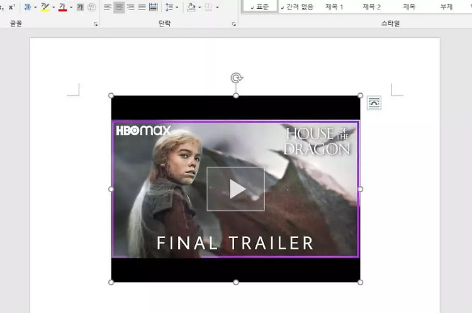Apply paragraph shading fill
The width and height of the screenshot is (472, 313).
tap(191, 7)
